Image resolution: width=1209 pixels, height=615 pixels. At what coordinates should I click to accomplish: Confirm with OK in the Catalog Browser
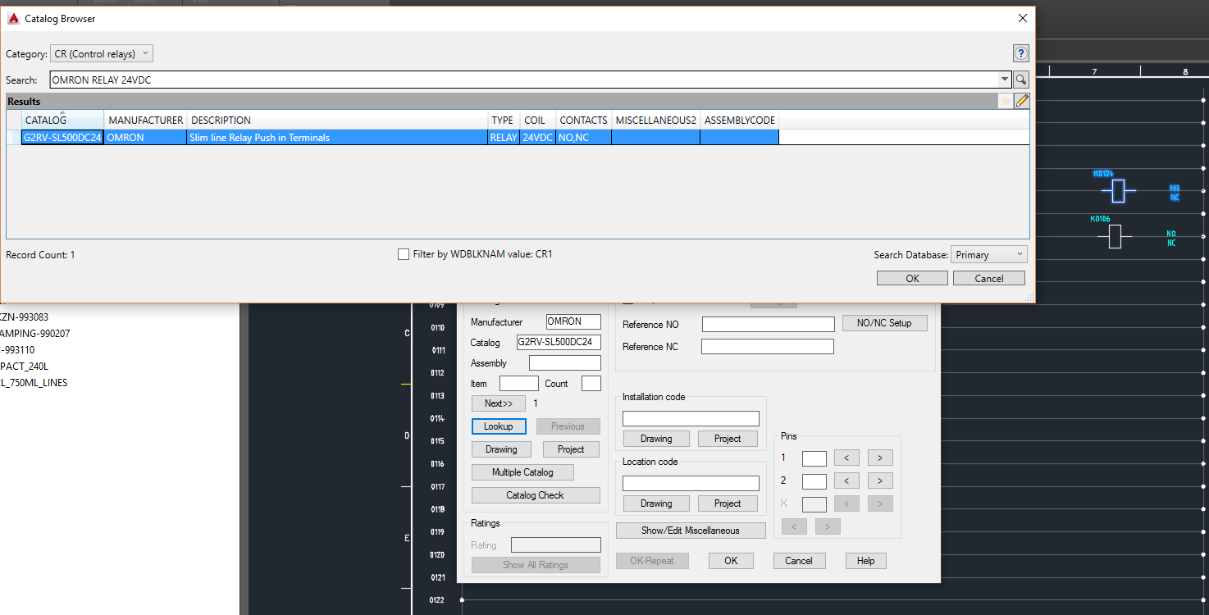[913, 278]
